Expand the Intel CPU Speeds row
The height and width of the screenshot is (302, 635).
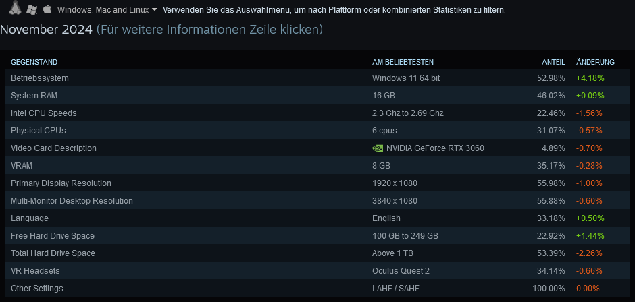[318, 113]
